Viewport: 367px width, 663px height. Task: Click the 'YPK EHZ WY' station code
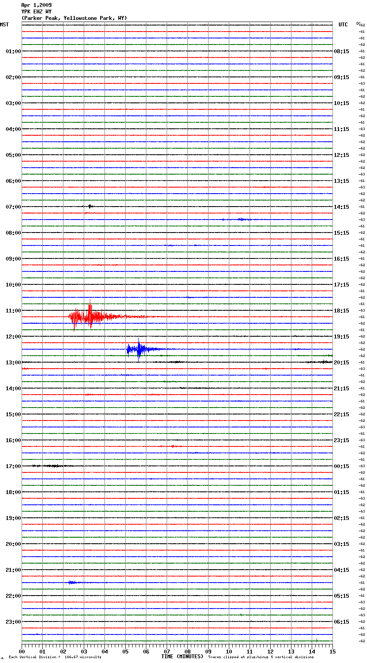click(36, 12)
